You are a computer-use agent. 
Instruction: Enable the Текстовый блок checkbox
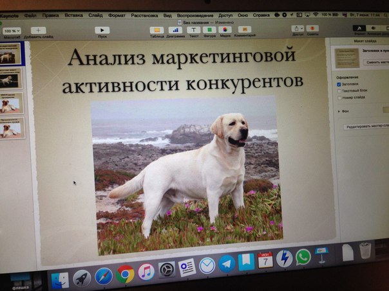(x=339, y=91)
